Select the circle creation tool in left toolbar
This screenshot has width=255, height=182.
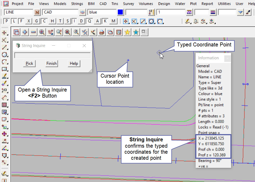[4, 55]
